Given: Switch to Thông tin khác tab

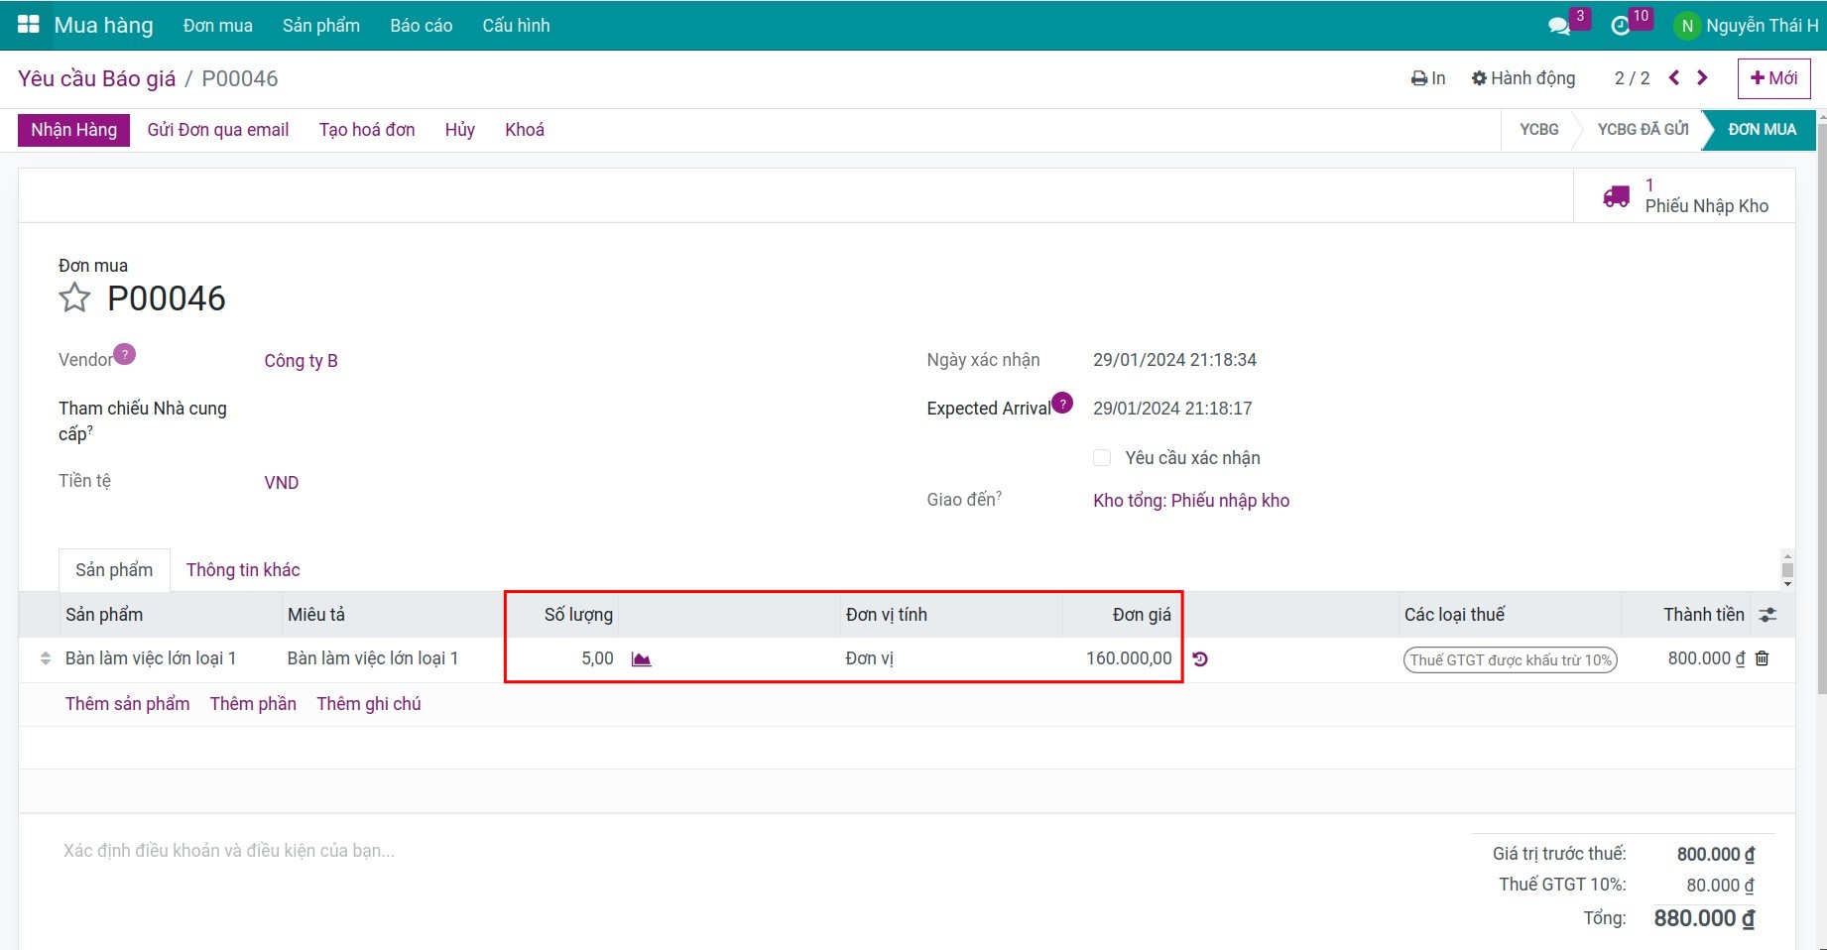Looking at the screenshot, I should tap(243, 570).
